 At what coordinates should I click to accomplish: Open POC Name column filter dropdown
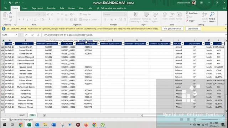click(182, 44)
